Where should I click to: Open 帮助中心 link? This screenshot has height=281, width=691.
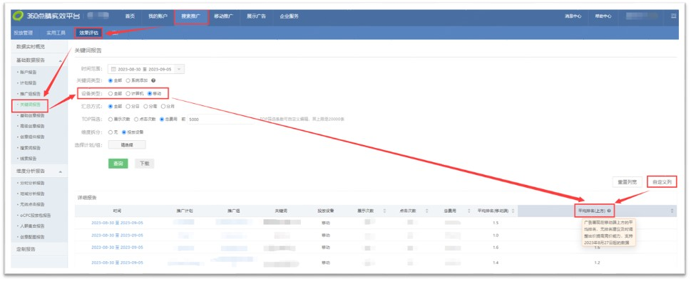(x=603, y=16)
